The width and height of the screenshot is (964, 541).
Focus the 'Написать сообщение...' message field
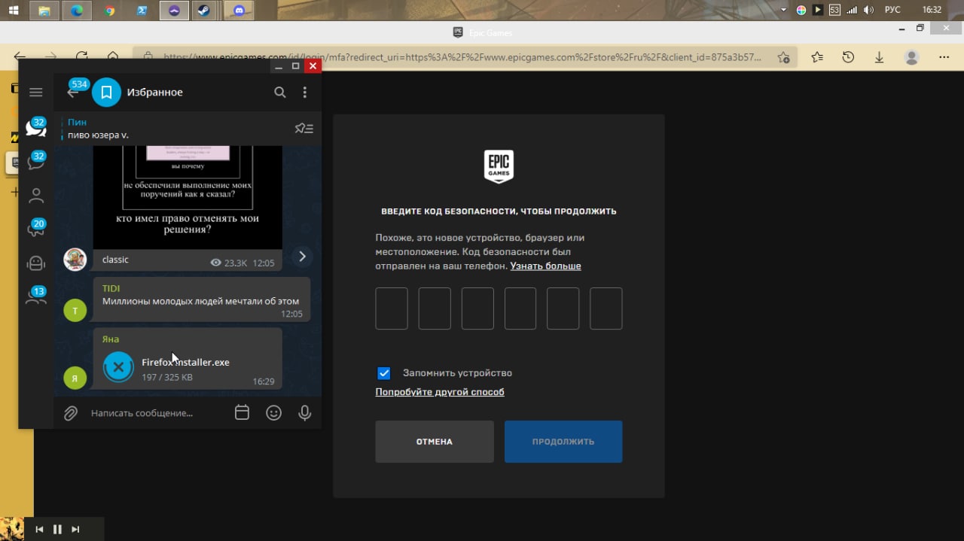tap(142, 413)
